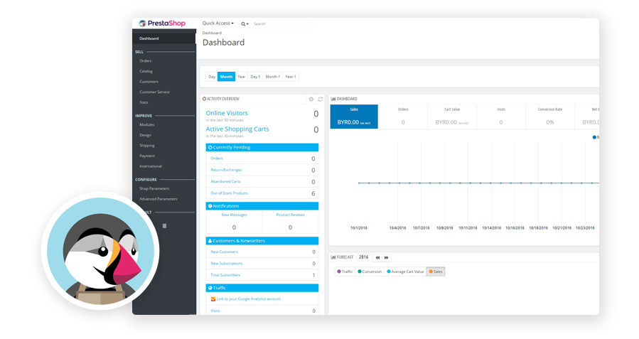Open Shipping in the sidebar

[x=147, y=146]
